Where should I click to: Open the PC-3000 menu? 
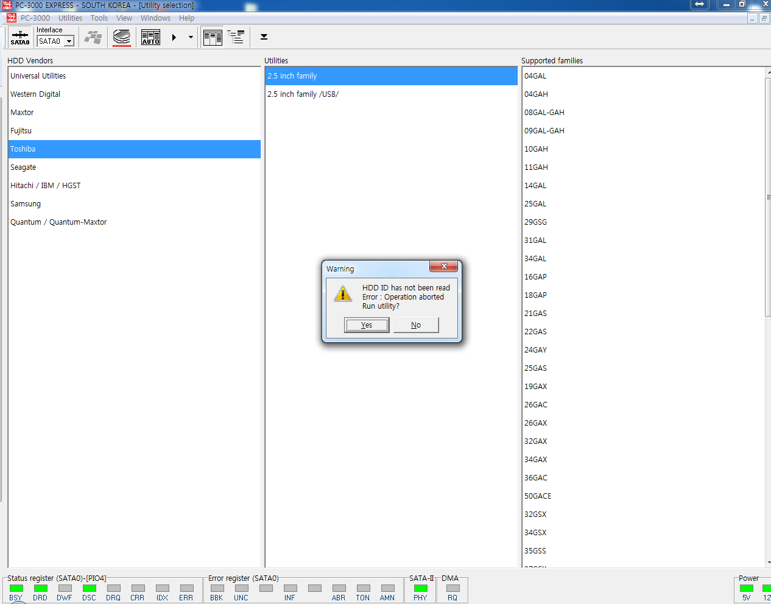point(35,18)
